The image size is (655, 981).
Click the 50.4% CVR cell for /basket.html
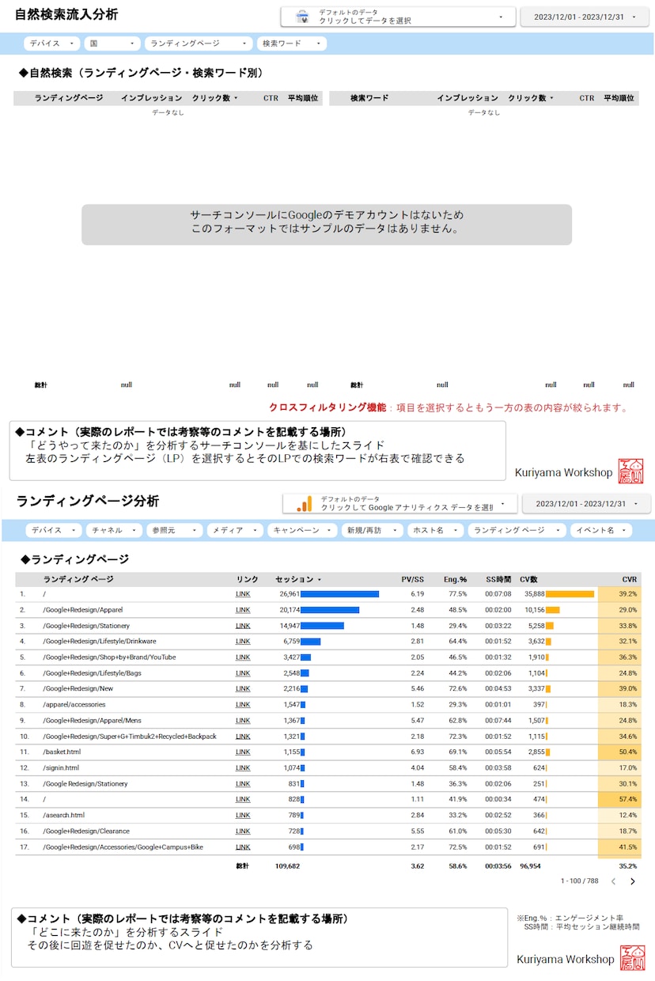click(x=619, y=752)
